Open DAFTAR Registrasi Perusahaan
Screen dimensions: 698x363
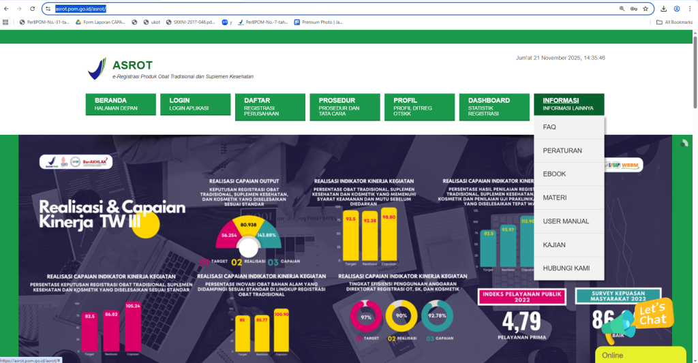click(x=271, y=105)
